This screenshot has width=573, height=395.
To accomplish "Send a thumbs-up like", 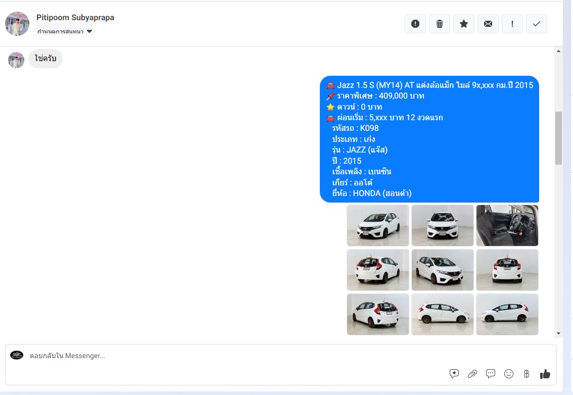I will pos(545,373).
